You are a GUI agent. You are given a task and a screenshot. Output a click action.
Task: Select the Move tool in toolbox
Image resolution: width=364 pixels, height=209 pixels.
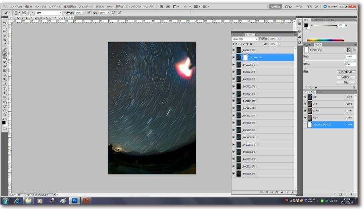click(x=5, y=23)
